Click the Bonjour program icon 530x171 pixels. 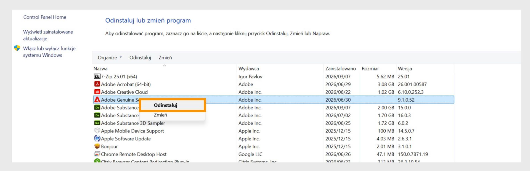(x=97, y=146)
